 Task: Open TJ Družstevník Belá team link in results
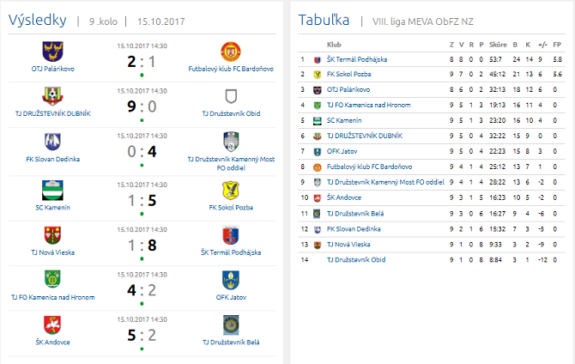pyautogui.click(x=230, y=343)
